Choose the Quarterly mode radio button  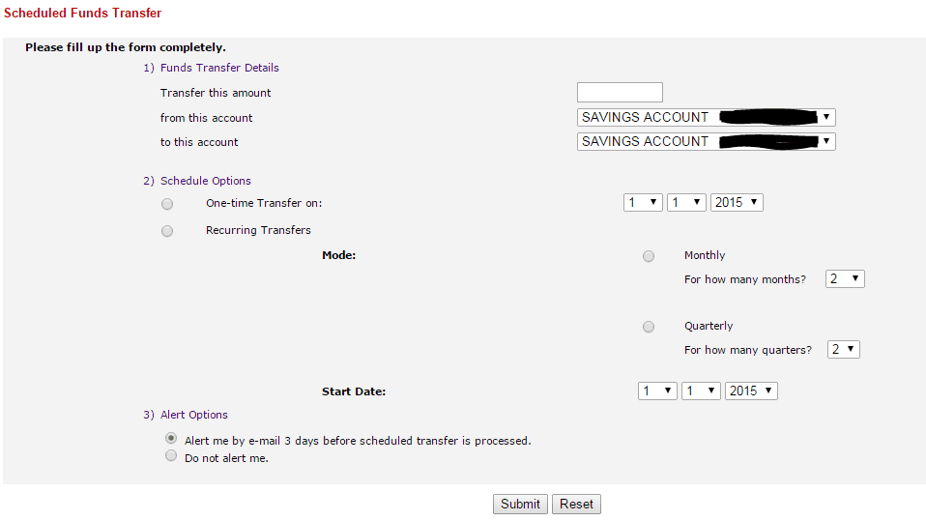(649, 327)
